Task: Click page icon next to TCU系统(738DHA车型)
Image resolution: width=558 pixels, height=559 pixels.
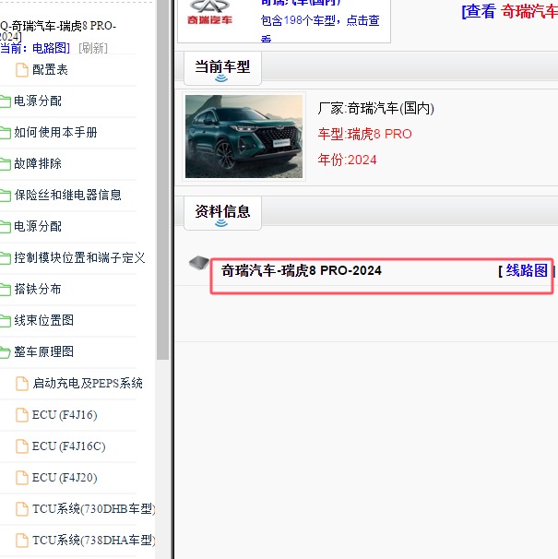Action: tap(22, 541)
